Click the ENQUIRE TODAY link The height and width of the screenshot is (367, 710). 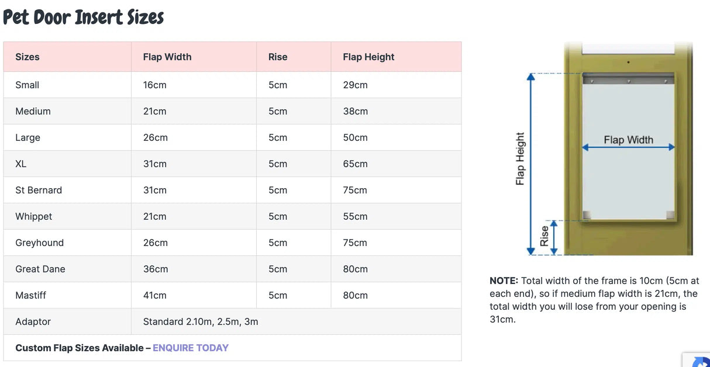[x=191, y=348]
